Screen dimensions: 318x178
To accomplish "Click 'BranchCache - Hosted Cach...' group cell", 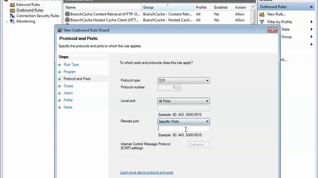I will [x=167, y=20].
